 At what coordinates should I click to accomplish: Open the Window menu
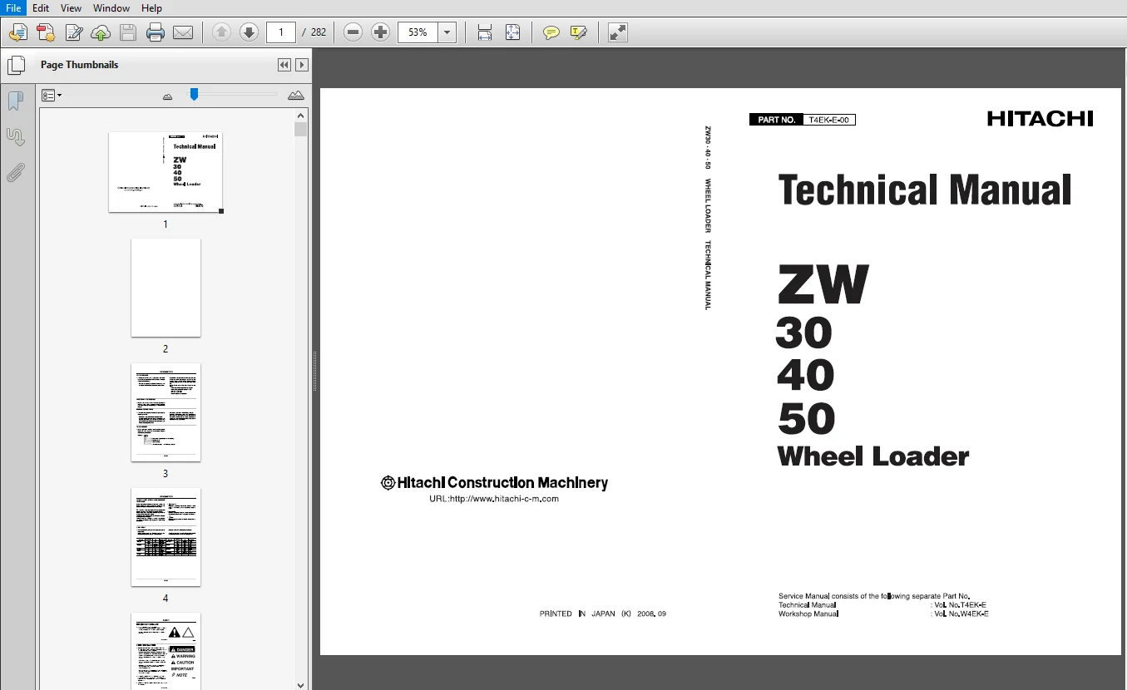pos(111,8)
